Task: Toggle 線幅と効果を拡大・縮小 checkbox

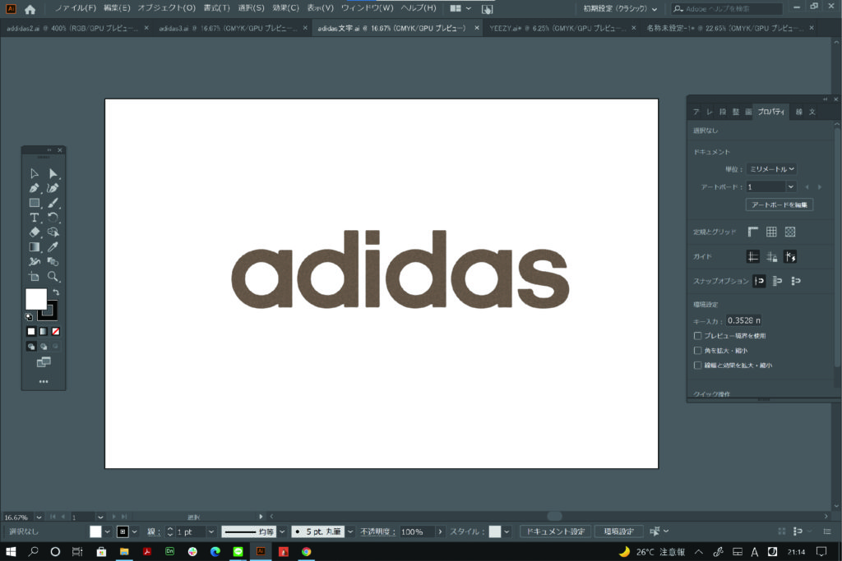Action: [x=698, y=366]
